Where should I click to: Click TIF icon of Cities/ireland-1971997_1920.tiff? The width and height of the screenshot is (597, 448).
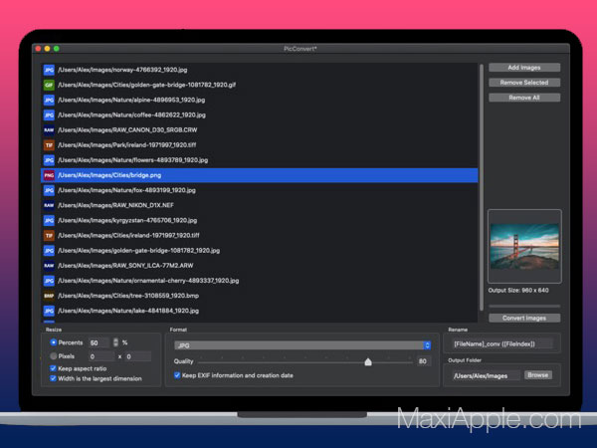[49, 235]
